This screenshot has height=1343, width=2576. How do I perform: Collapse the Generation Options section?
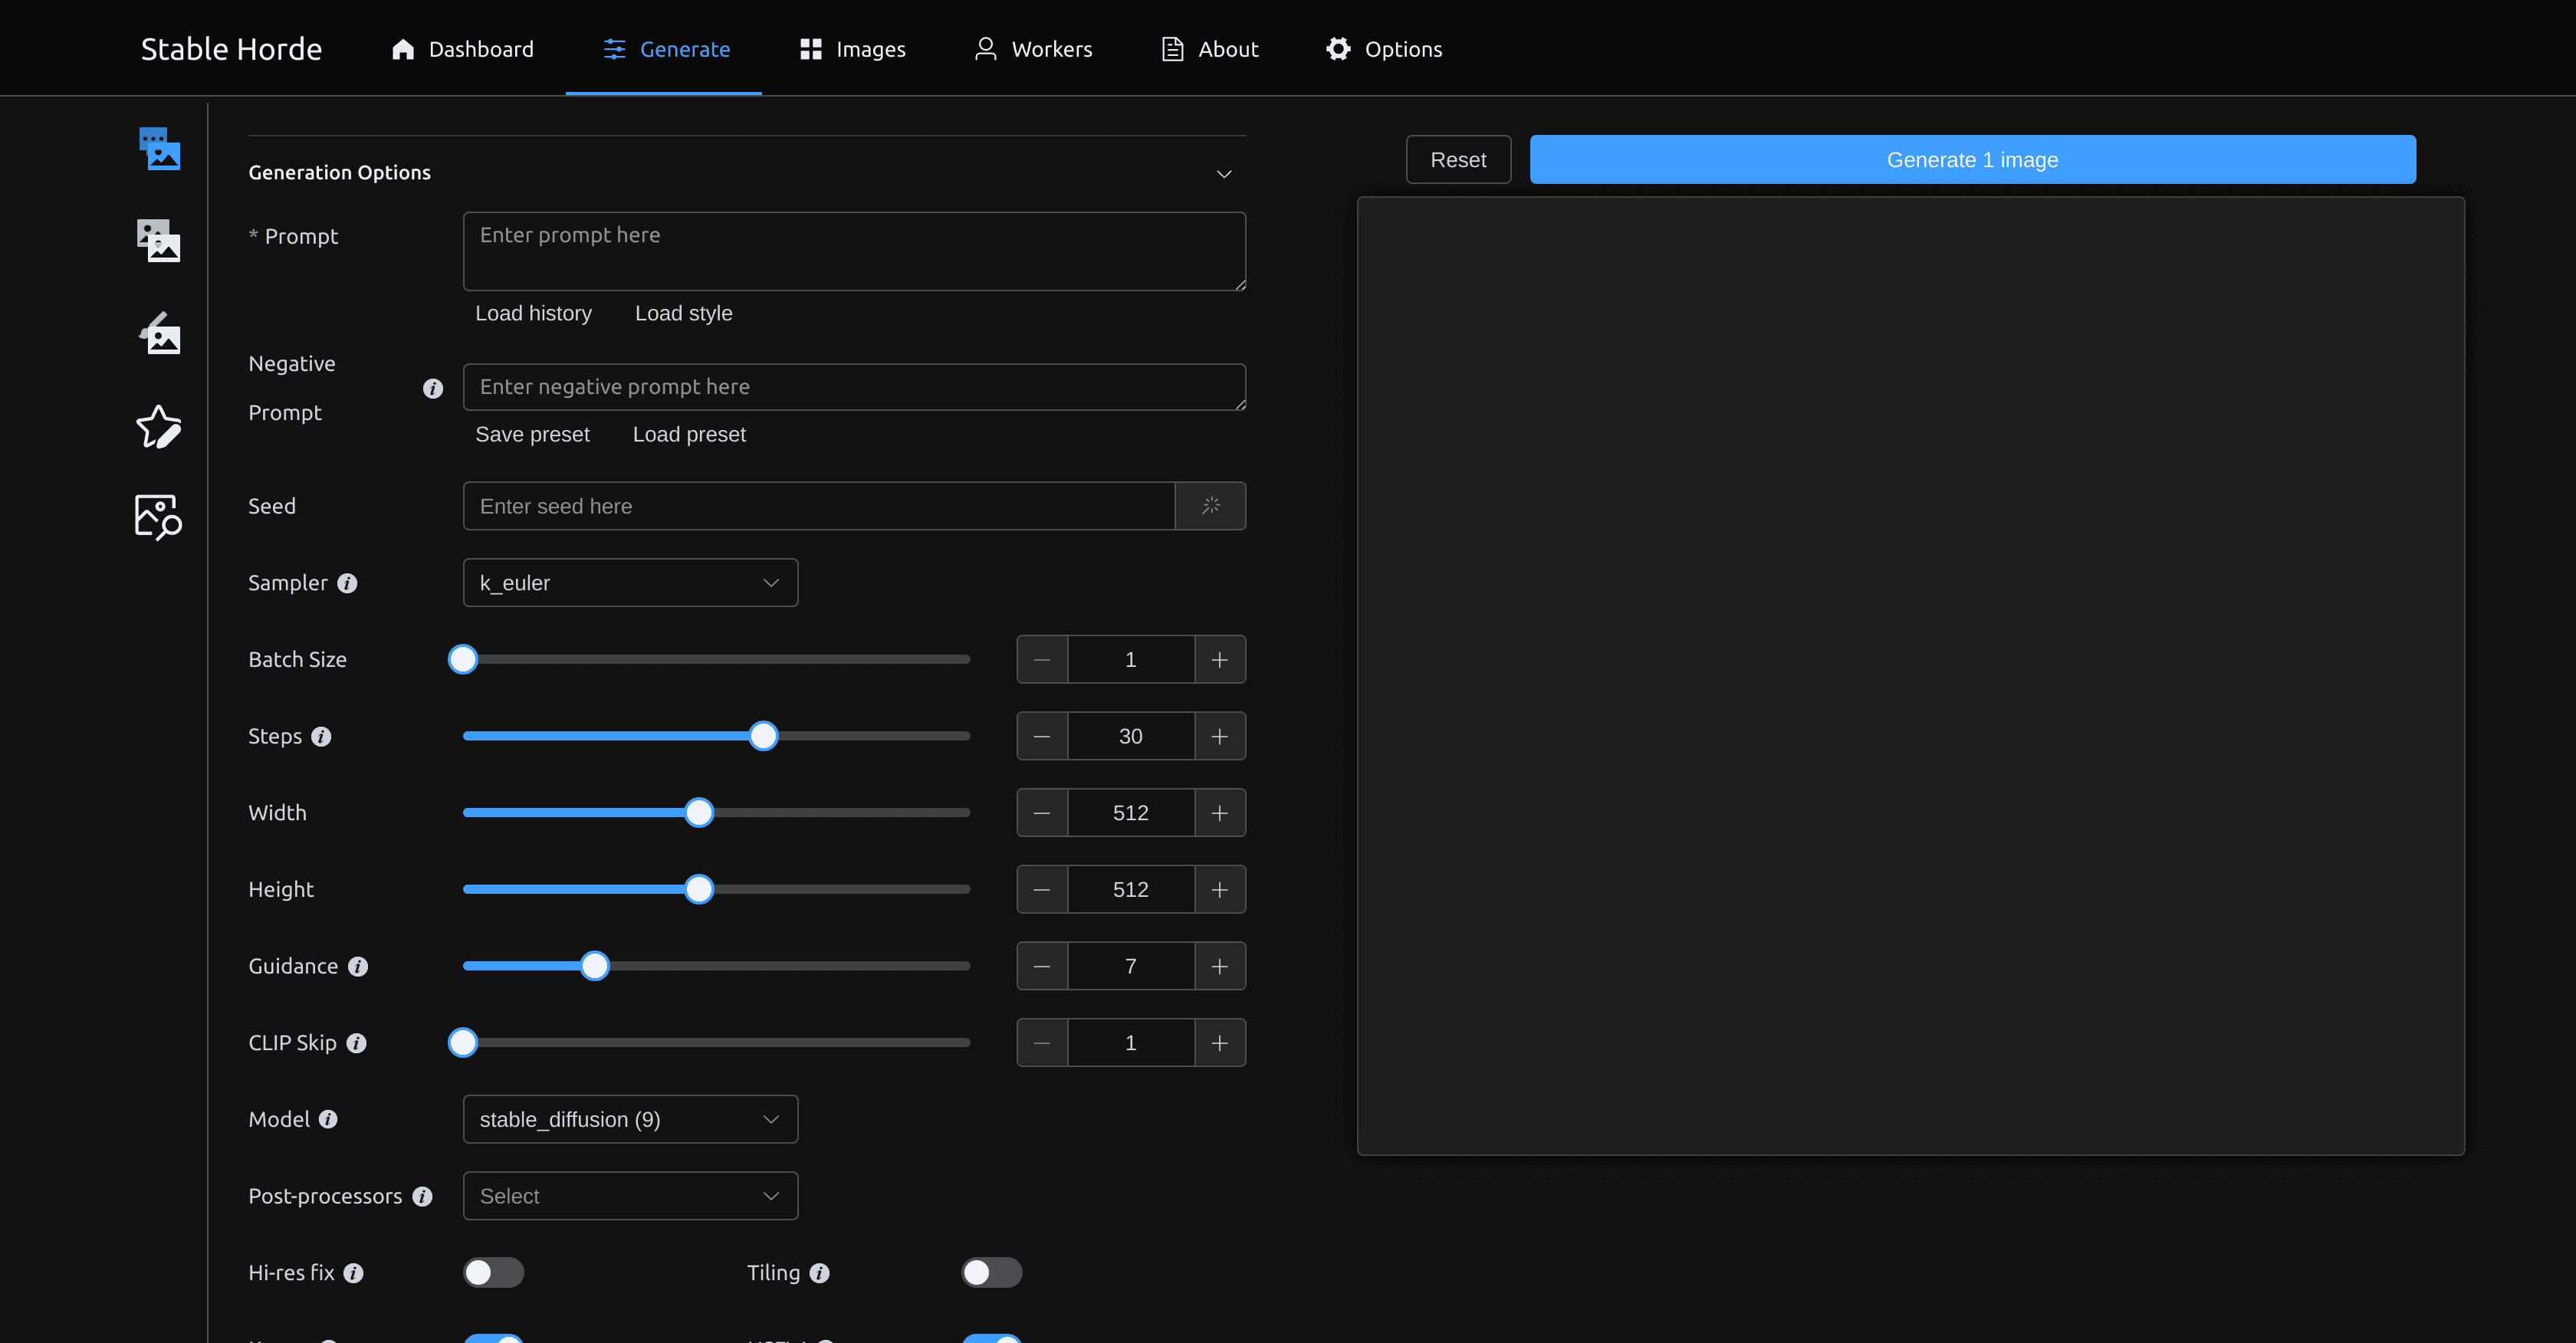tap(1224, 173)
